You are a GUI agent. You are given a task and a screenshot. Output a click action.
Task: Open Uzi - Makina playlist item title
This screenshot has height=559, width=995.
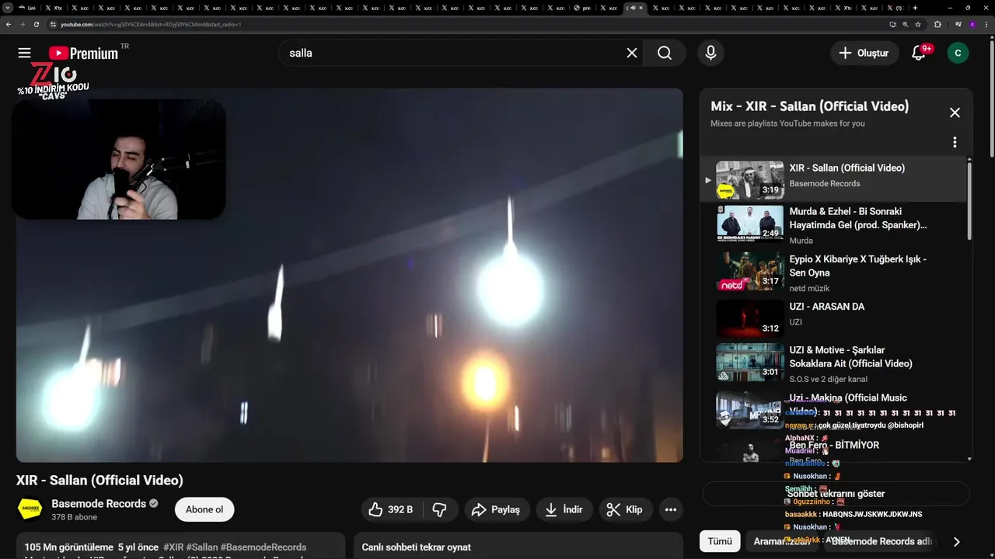coord(848,404)
